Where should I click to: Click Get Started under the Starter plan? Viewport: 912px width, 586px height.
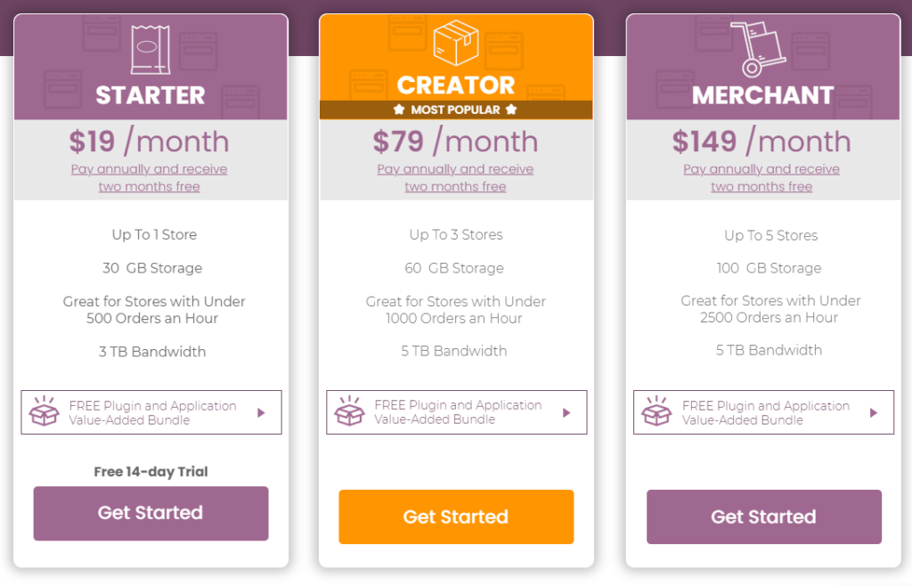click(x=151, y=513)
